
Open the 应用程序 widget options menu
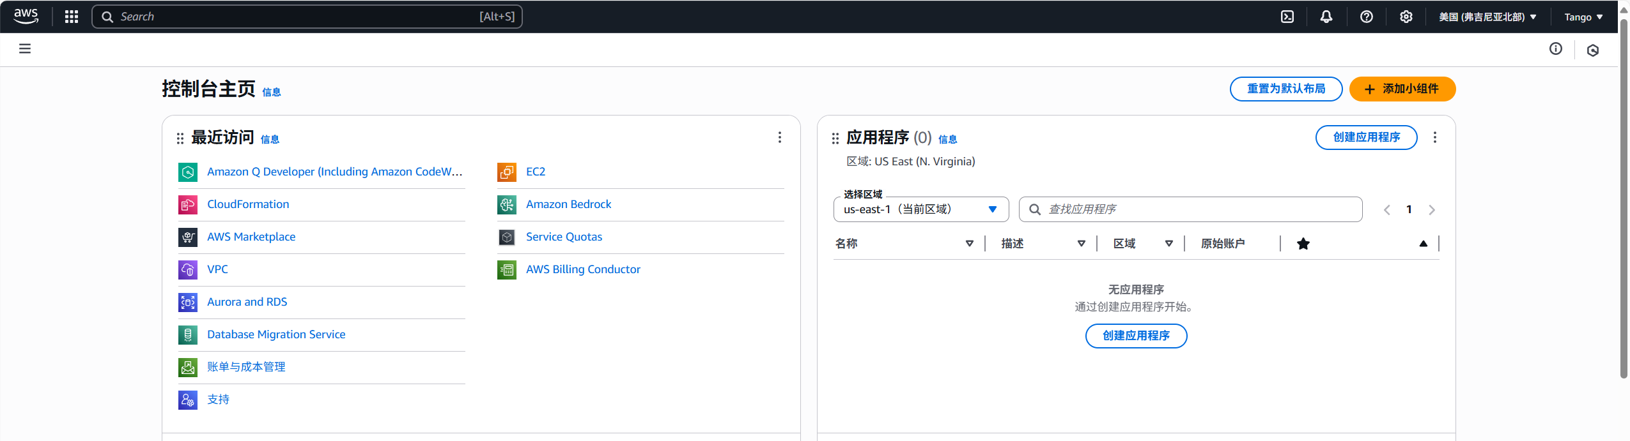(1435, 137)
